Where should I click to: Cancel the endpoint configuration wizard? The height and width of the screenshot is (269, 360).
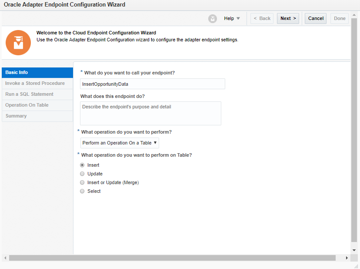[316, 19]
